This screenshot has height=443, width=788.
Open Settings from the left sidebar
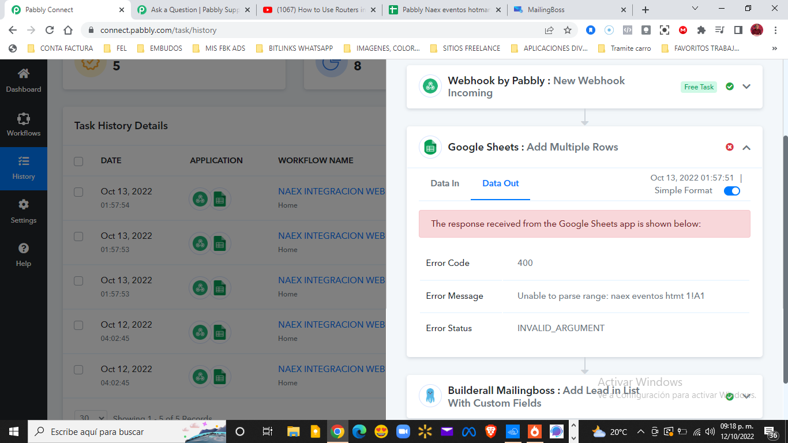coord(24,212)
